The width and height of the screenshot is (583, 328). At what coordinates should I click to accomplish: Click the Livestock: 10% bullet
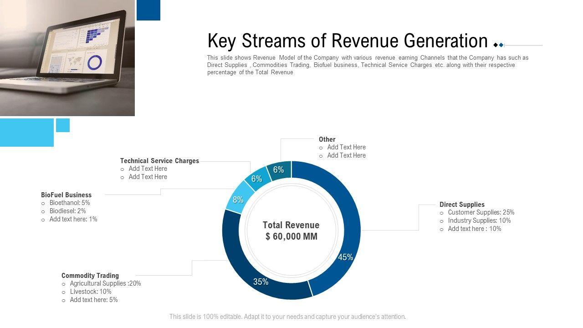point(91,292)
